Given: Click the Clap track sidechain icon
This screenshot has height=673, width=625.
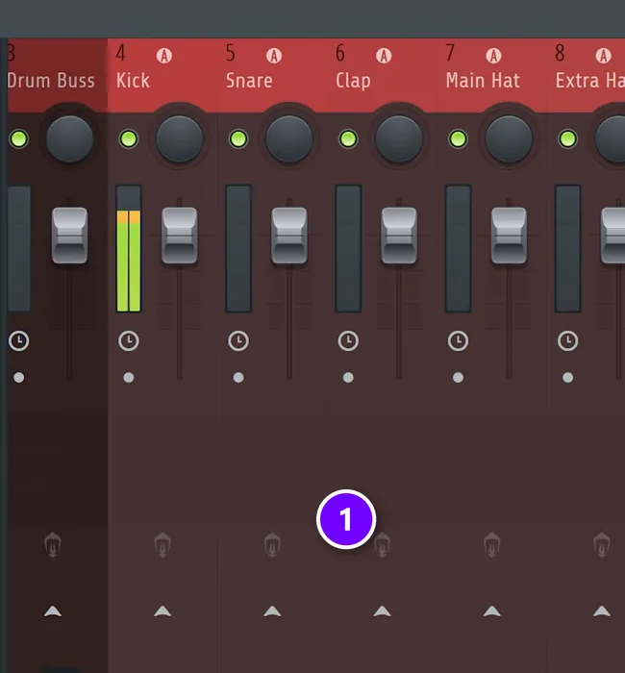Looking at the screenshot, I should pos(382,545).
